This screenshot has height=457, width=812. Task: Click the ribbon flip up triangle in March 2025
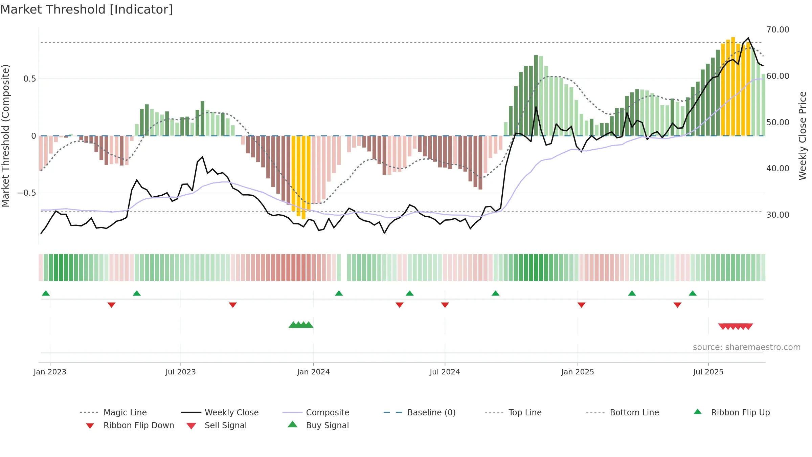632,293
